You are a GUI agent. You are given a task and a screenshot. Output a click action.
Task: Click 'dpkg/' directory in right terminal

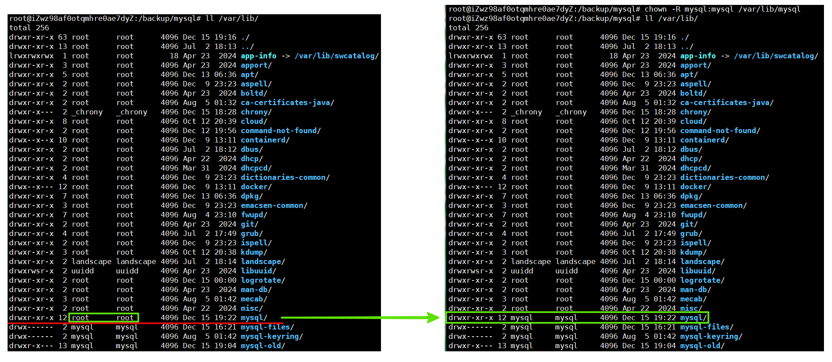point(691,196)
